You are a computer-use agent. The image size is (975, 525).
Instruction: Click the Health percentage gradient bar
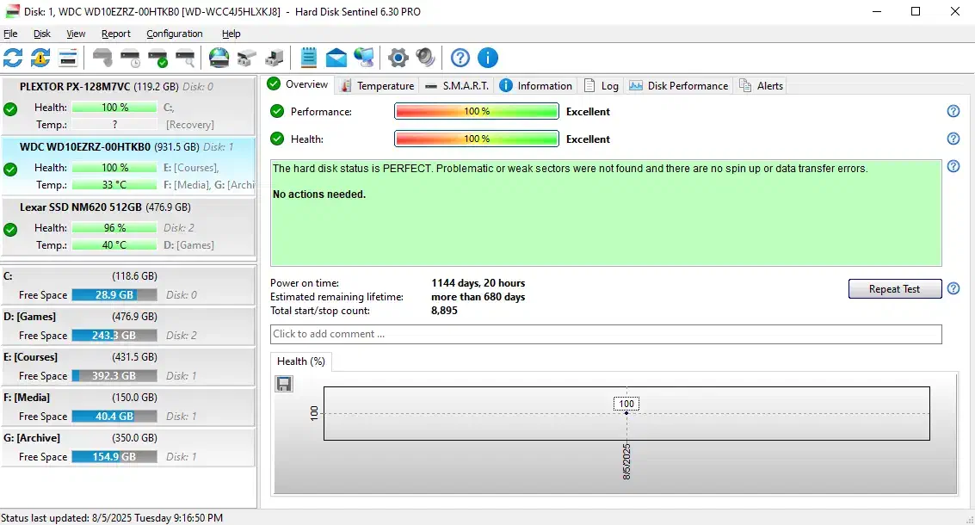pyautogui.click(x=476, y=139)
